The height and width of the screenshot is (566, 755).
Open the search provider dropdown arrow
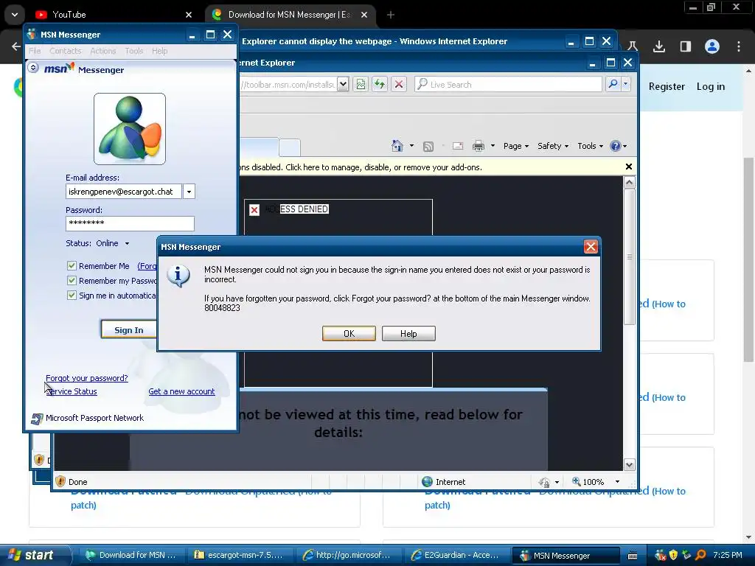pos(625,84)
